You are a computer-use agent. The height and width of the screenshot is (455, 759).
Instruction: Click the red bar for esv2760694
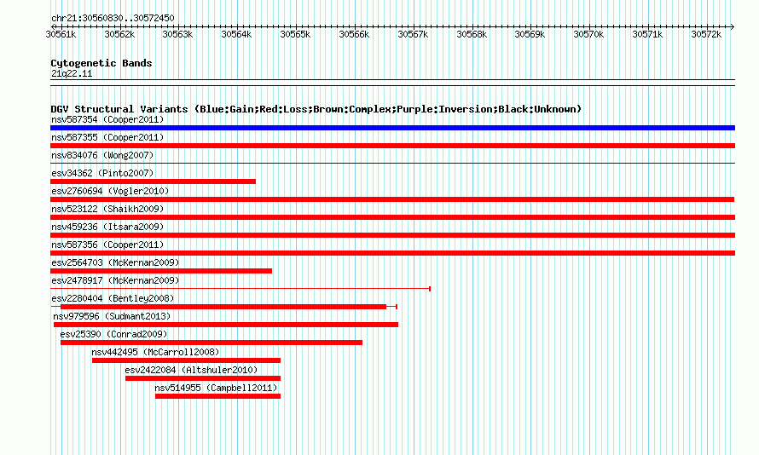(392, 199)
